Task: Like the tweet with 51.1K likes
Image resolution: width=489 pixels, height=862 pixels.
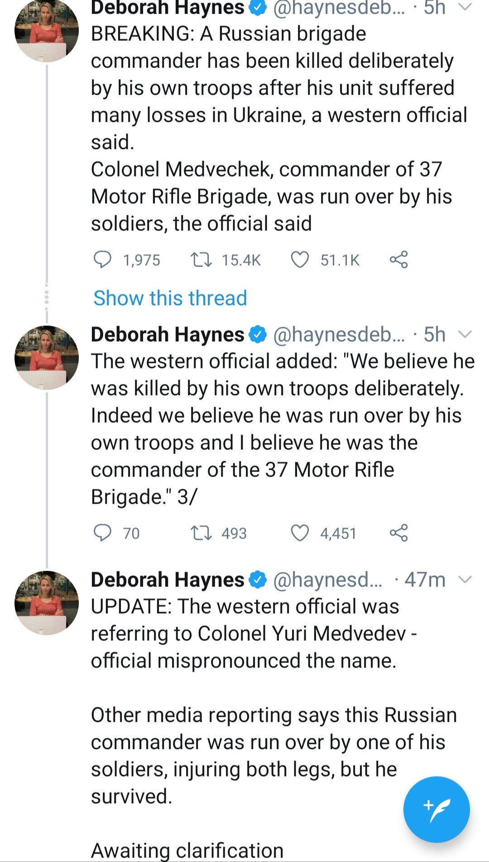Action: pyautogui.click(x=300, y=260)
